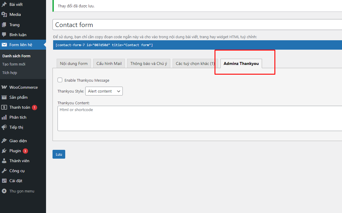Open Tích hợp submenu link
This screenshot has height=213, width=342.
[x=10, y=73]
